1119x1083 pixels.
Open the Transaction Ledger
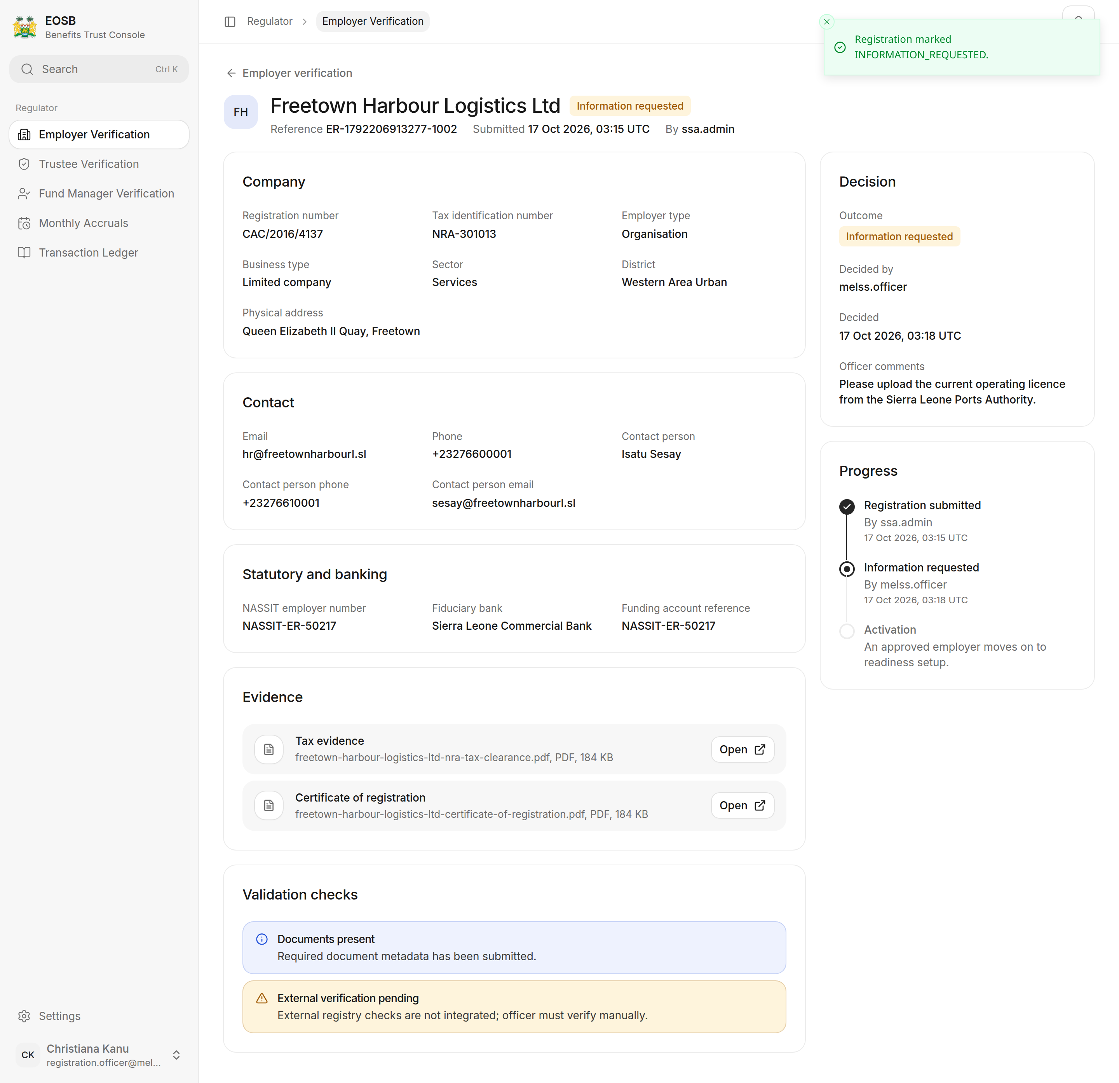(x=99, y=252)
